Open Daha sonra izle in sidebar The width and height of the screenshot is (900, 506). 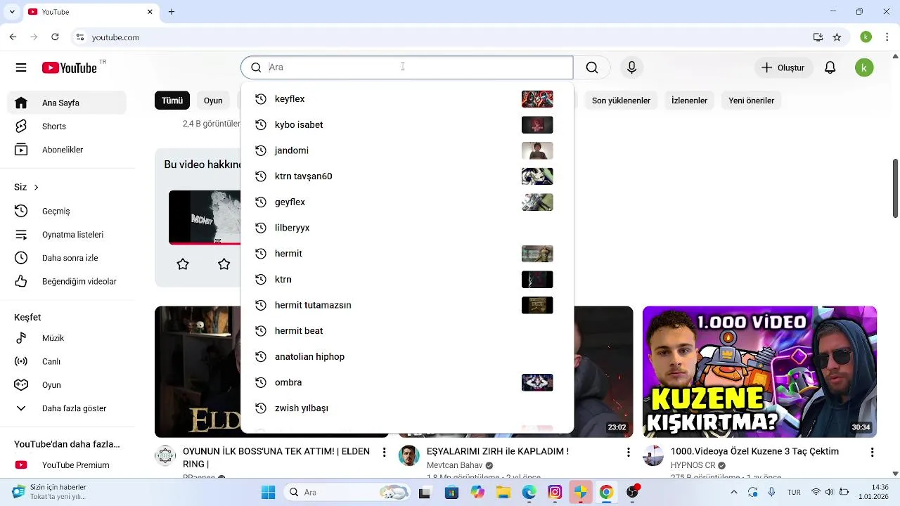[67, 258]
